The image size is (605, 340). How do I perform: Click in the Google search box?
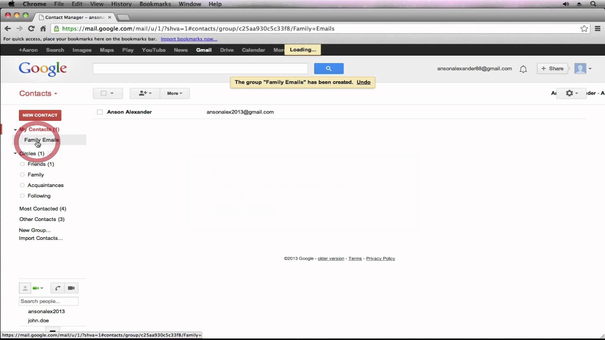tap(200, 68)
